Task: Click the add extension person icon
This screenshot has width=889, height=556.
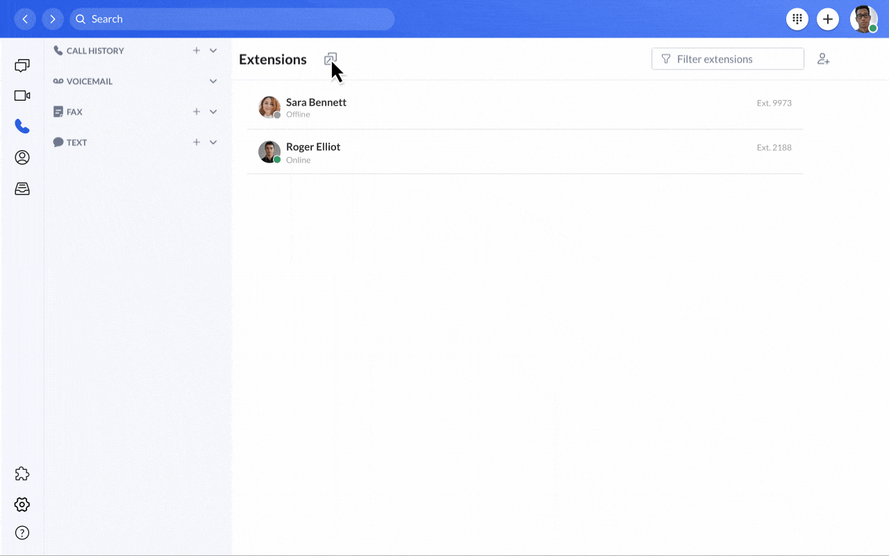Action: [824, 59]
